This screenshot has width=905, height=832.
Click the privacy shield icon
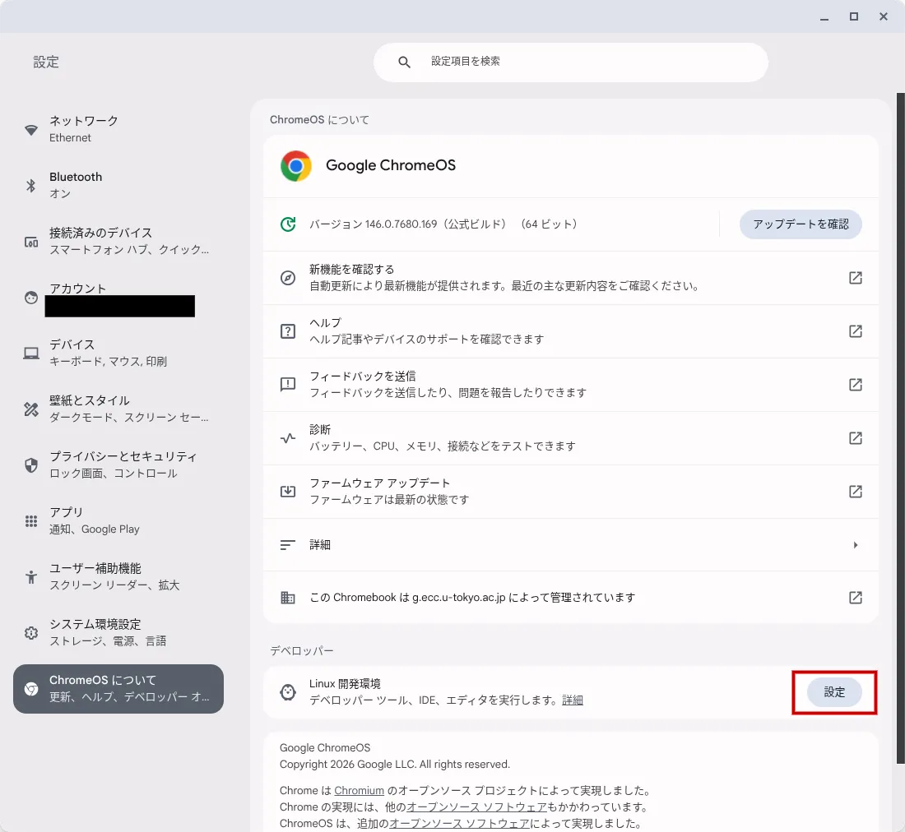click(31, 465)
